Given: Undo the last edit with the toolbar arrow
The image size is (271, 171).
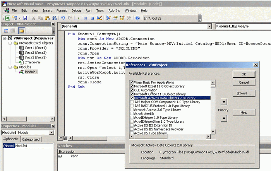Looking at the screenshot, I should tap(63, 18).
